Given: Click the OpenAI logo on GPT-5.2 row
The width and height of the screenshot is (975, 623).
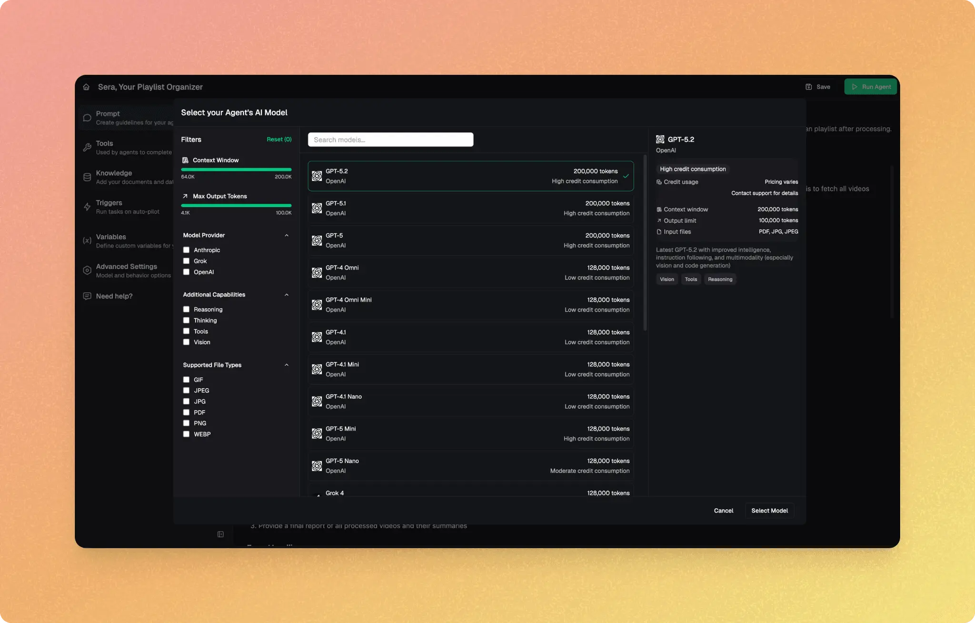Looking at the screenshot, I should [x=317, y=176].
